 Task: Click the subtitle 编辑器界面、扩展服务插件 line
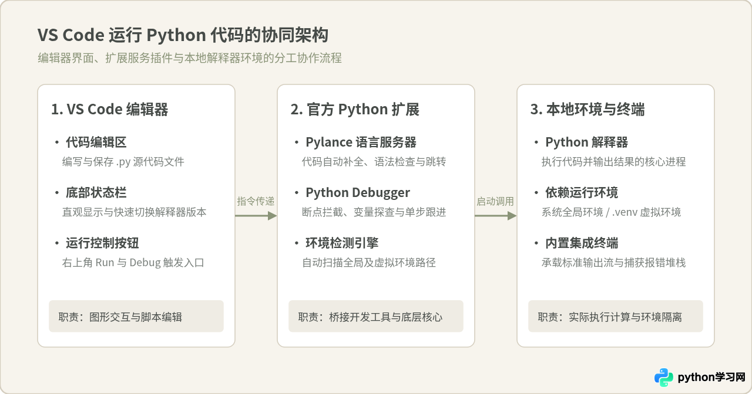pos(190,58)
